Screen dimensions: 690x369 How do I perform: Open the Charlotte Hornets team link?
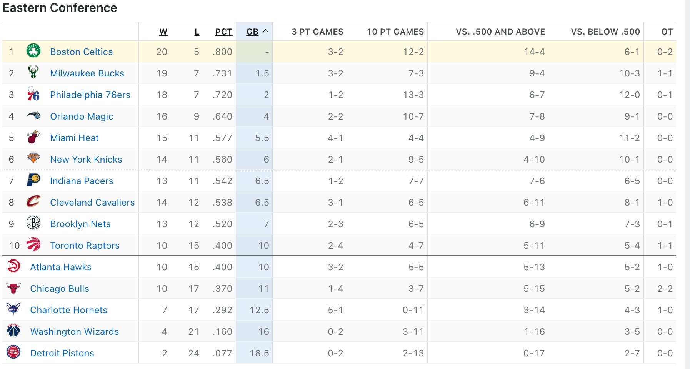coord(69,310)
